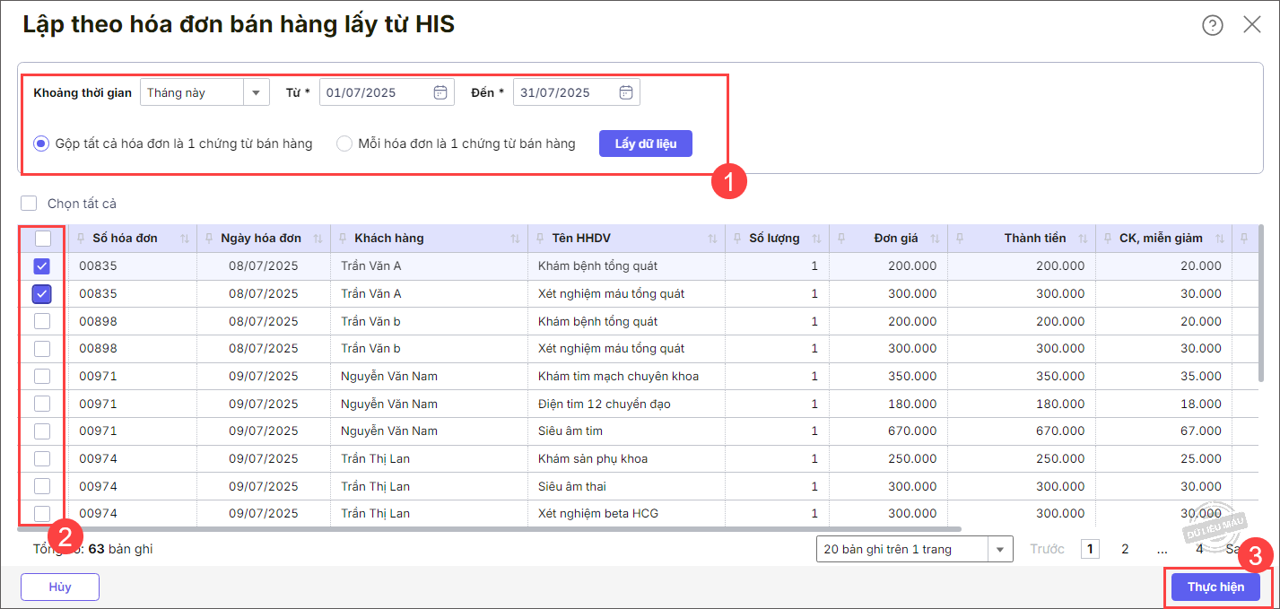The height and width of the screenshot is (609, 1280).
Task: Open calendar picker for Đến date
Action: [x=626, y=92]
